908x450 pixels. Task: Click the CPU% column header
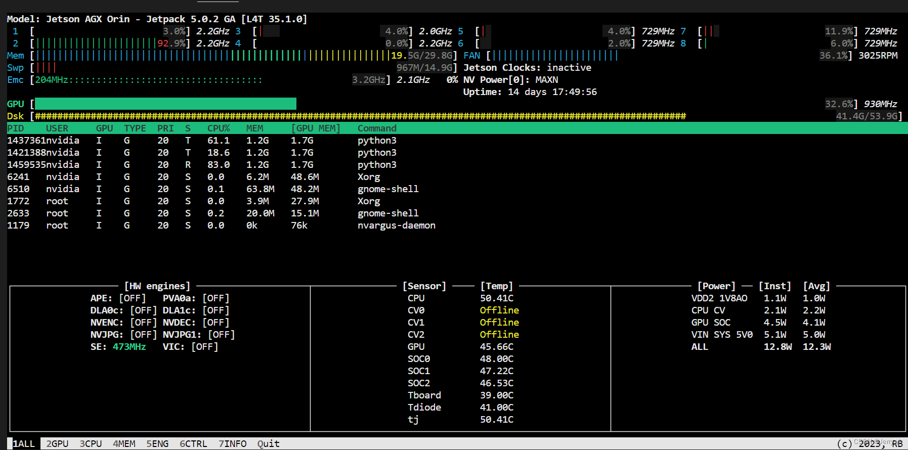[x=219, y=128]
